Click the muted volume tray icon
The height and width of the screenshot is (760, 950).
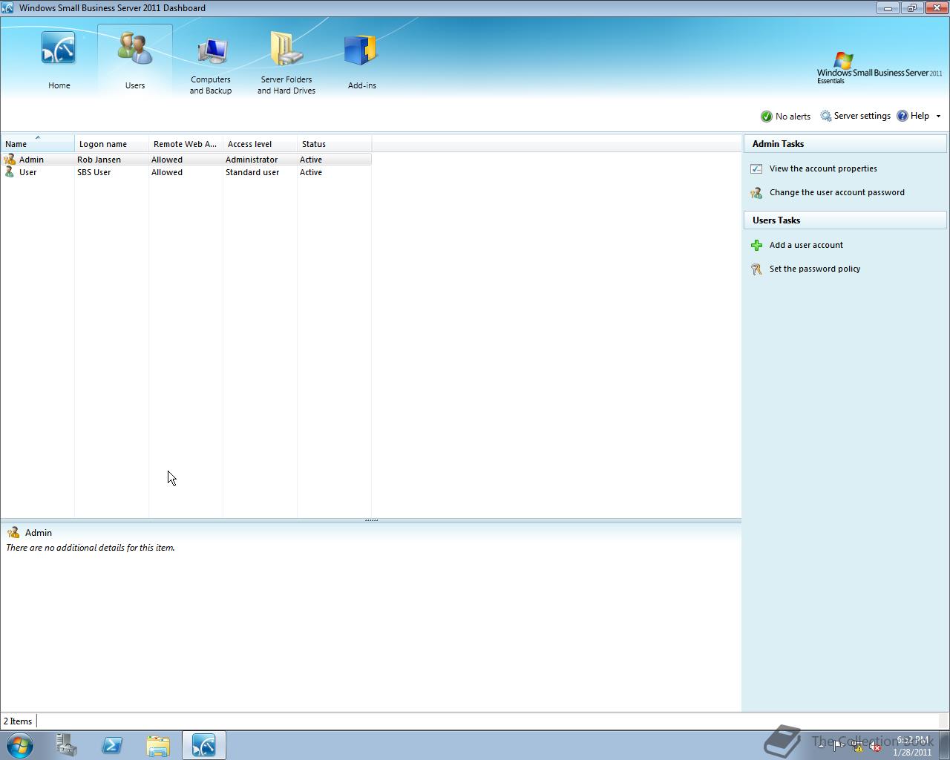pyautogui.click(x=875, y=747)
